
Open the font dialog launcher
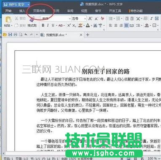pyautogui.click(x=104, y=30)
